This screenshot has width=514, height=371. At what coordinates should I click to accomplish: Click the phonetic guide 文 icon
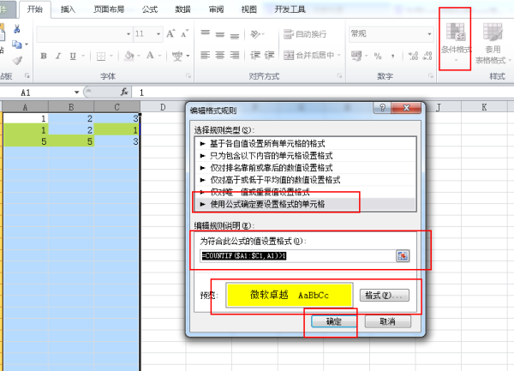click(x=177, y=56)
